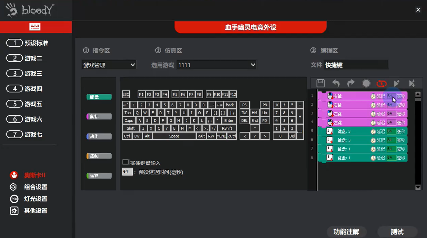Open 灯光设置 from sidebar
The width and height of the screenshot is (427, 238).
pos(36,199)
